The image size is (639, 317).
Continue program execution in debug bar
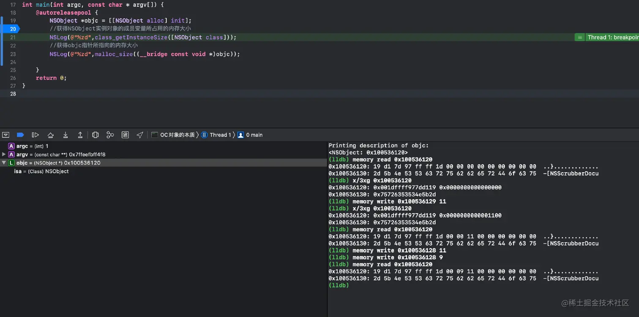[35, 135]
